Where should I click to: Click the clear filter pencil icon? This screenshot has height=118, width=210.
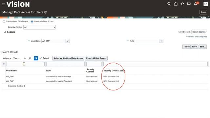[4, 64]
